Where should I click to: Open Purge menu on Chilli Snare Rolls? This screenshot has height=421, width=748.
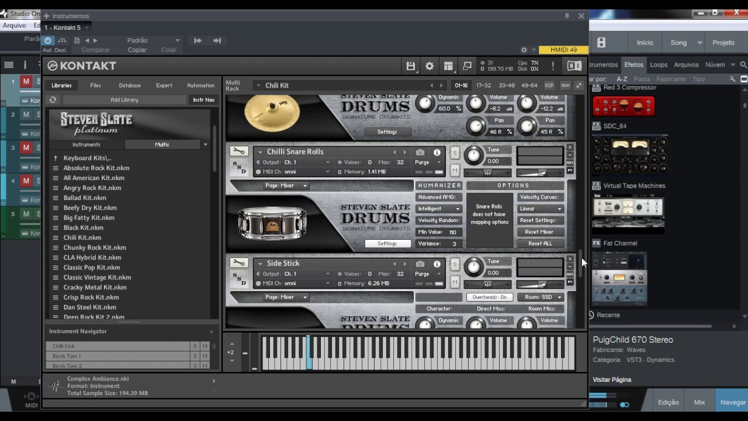[x=428, y=162]
